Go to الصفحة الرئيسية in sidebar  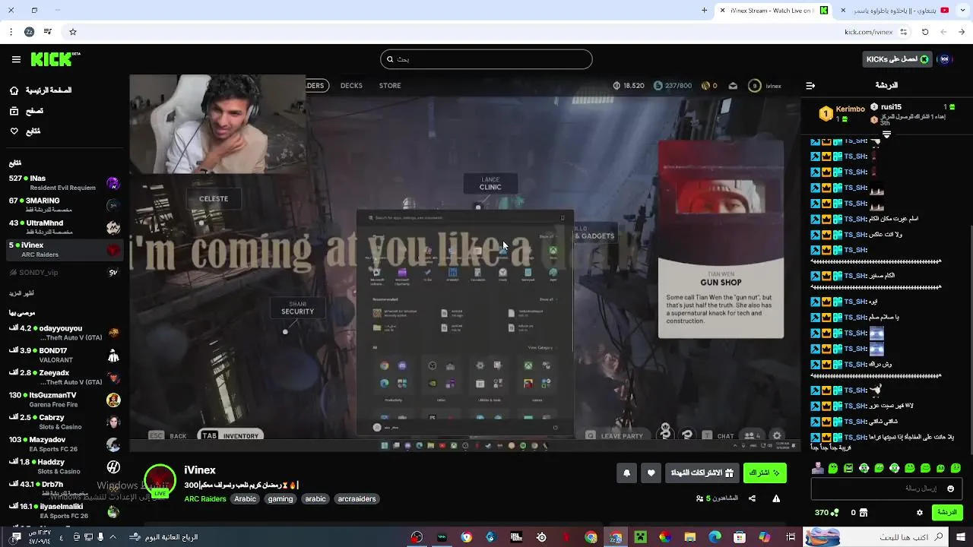tap(42, 90)
